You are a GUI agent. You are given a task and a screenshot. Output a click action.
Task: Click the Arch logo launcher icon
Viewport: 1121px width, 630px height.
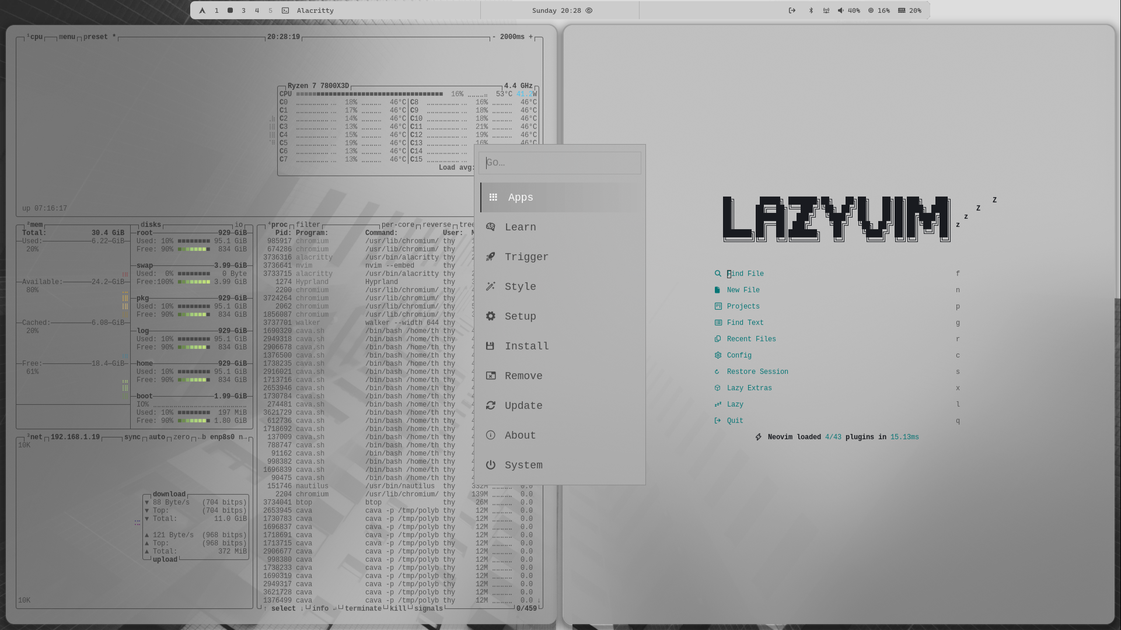point(202,10)
